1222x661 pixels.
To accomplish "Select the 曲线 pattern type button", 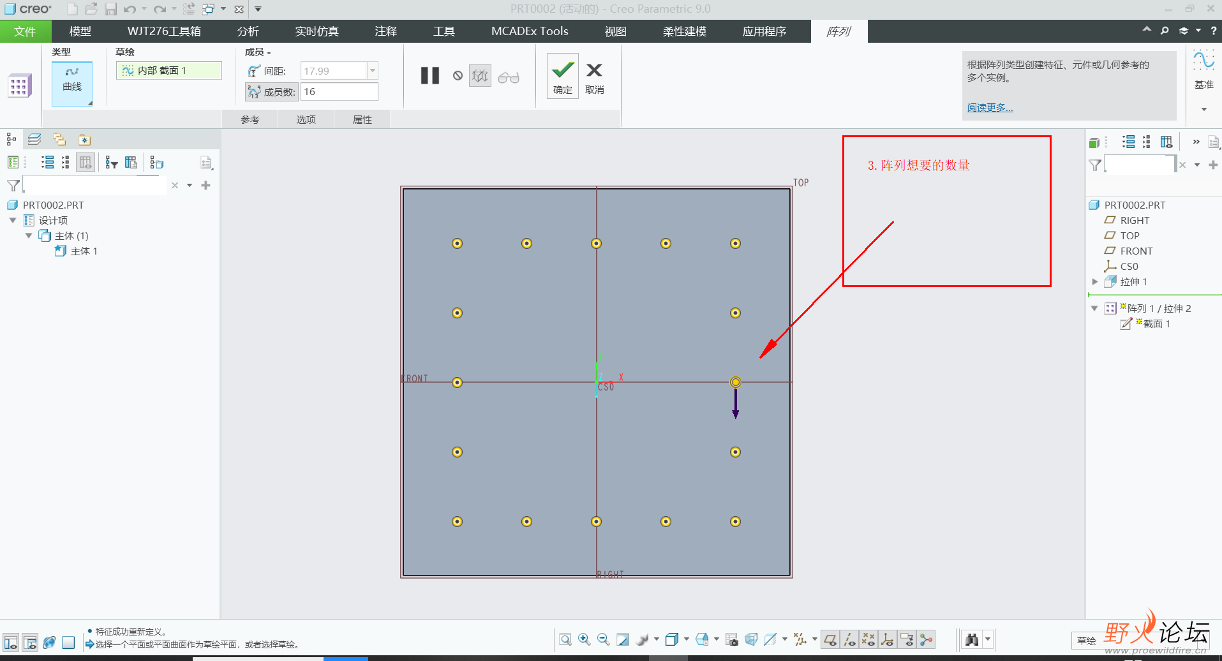I will click(x=72, y=82).
